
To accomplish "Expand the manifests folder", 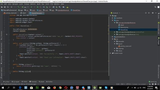I will pyautogui.click(x=113, y=18).
